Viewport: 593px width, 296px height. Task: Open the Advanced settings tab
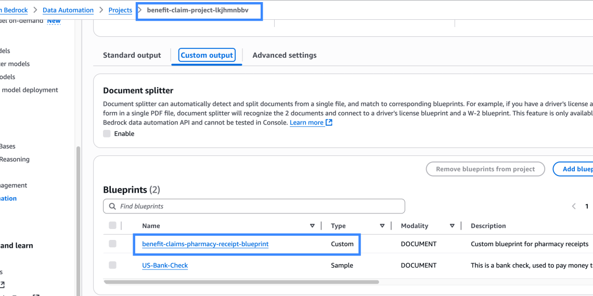pyautogui.click(x=285, y=55)
